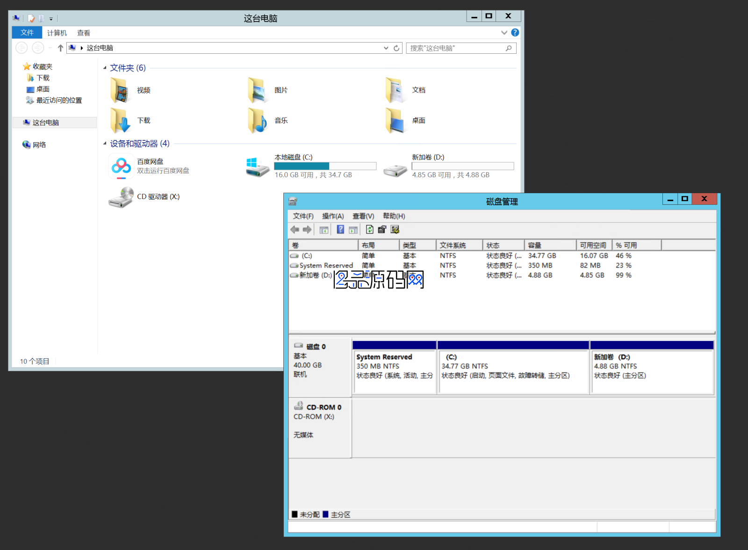Click Explorer forward navigation button
Image resolution: width=748 pixels, height=550 pixels.
click(x=38, y=48)
